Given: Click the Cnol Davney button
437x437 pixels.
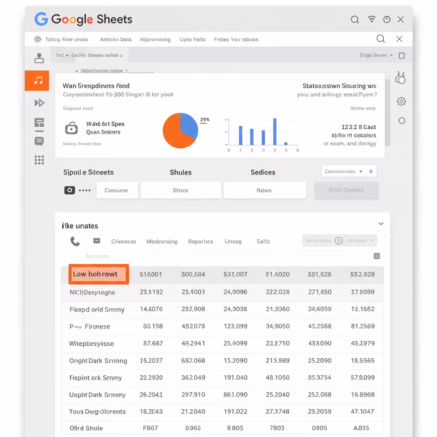Looking at the screenshot, I should click(346, 190).
